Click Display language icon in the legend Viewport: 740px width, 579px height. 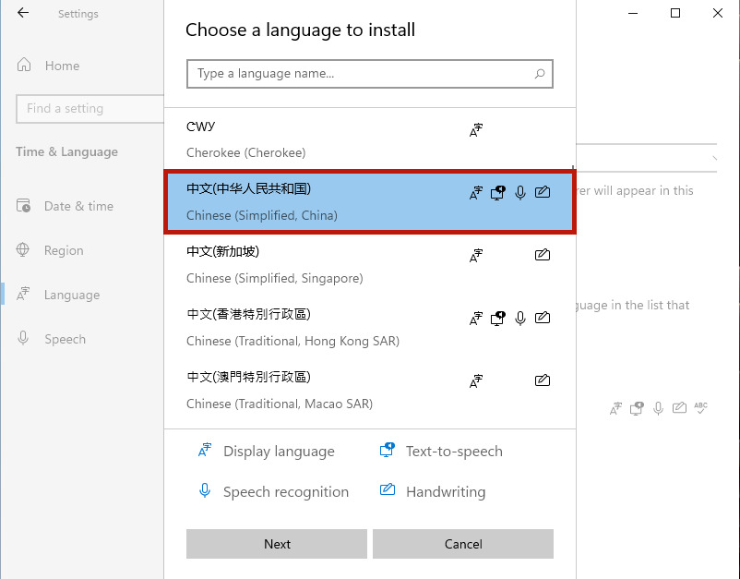coord(204,451)
